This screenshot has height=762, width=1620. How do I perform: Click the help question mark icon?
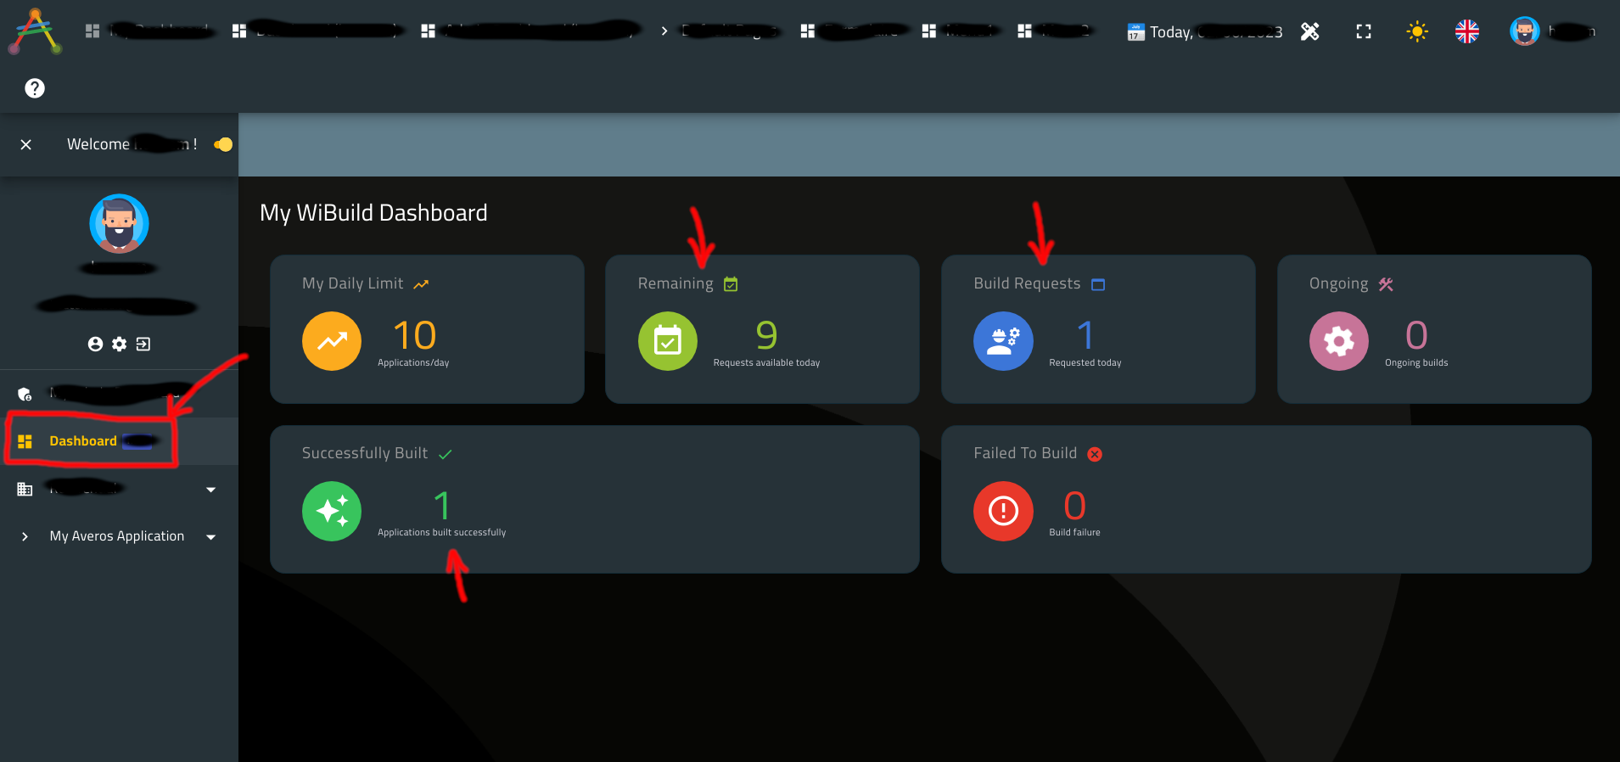pos(35,88)
